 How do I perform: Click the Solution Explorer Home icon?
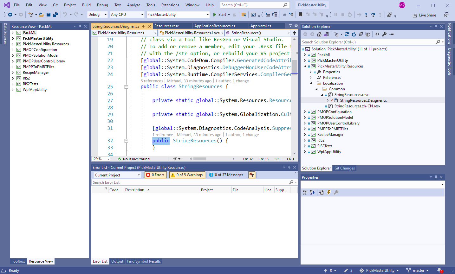(319, 34)
